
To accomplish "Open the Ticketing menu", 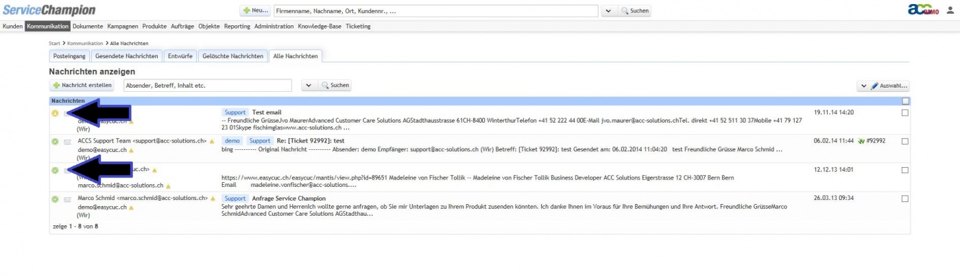I will tap(358, 26).
